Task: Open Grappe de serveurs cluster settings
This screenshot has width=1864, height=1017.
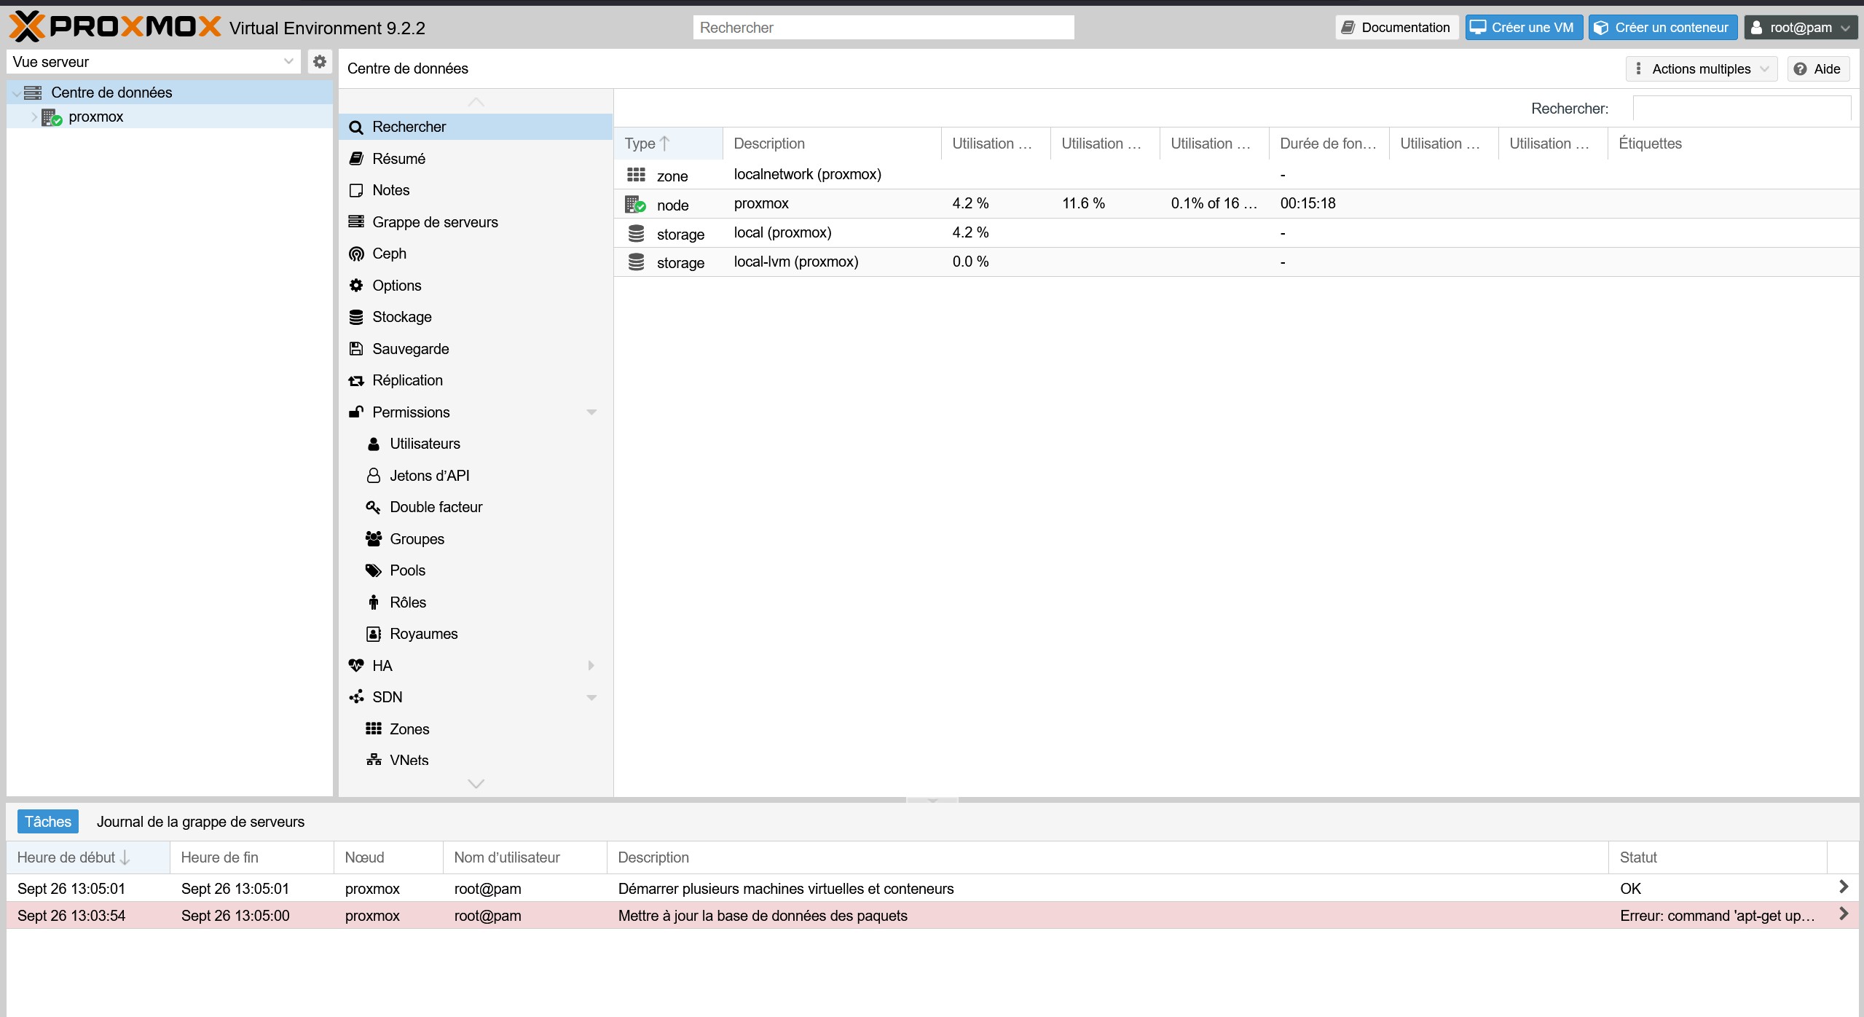Action: coord(475,222)
